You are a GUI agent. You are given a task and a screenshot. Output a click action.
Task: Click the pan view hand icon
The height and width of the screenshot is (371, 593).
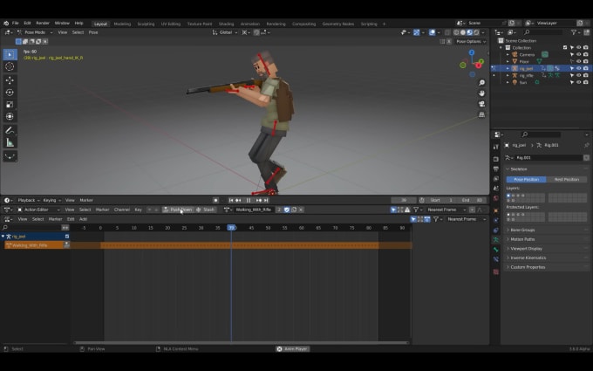[481, 93]
